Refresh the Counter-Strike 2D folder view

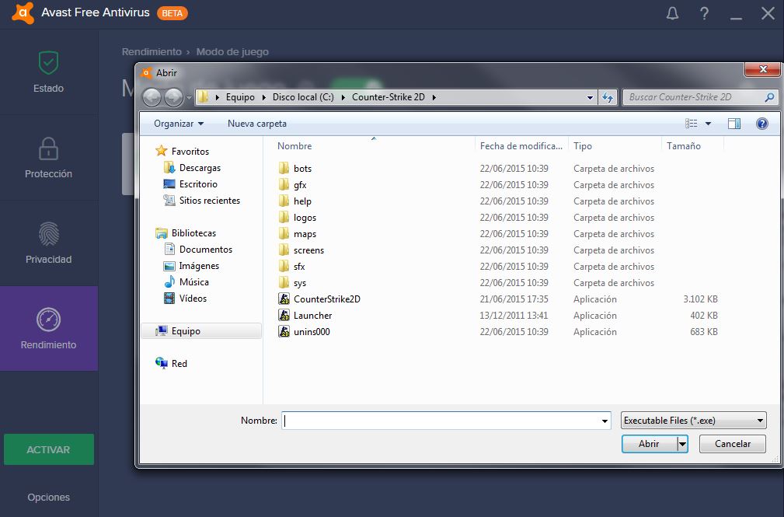pos(608,97)
